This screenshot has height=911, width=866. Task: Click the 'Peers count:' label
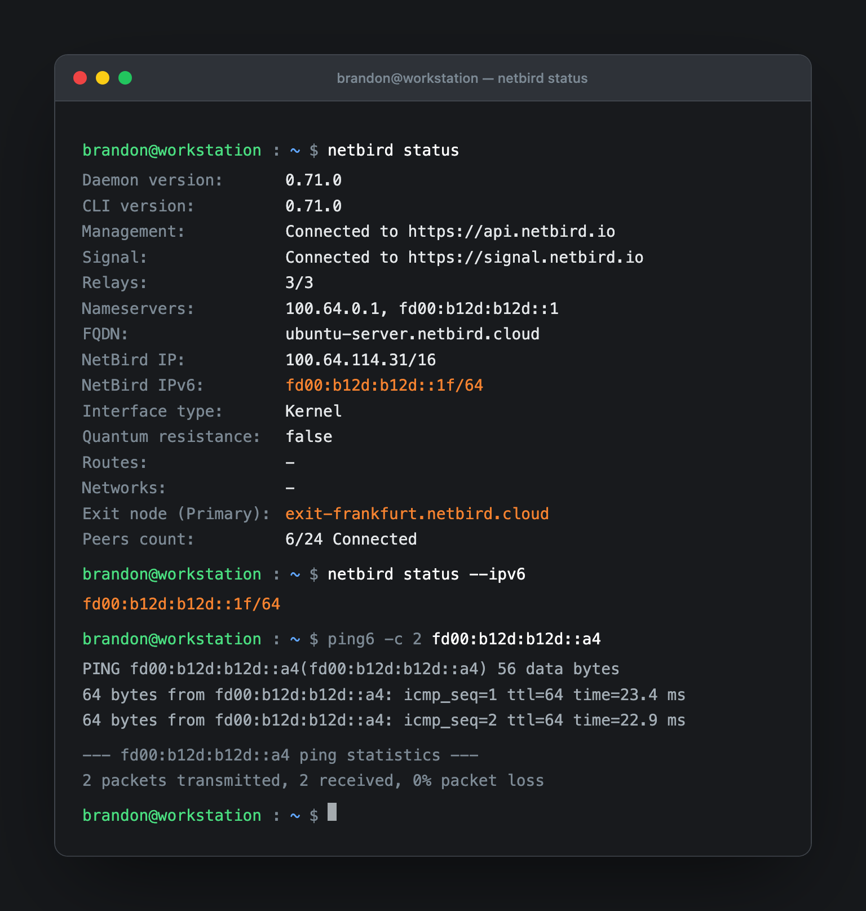(x=138, y=539)
